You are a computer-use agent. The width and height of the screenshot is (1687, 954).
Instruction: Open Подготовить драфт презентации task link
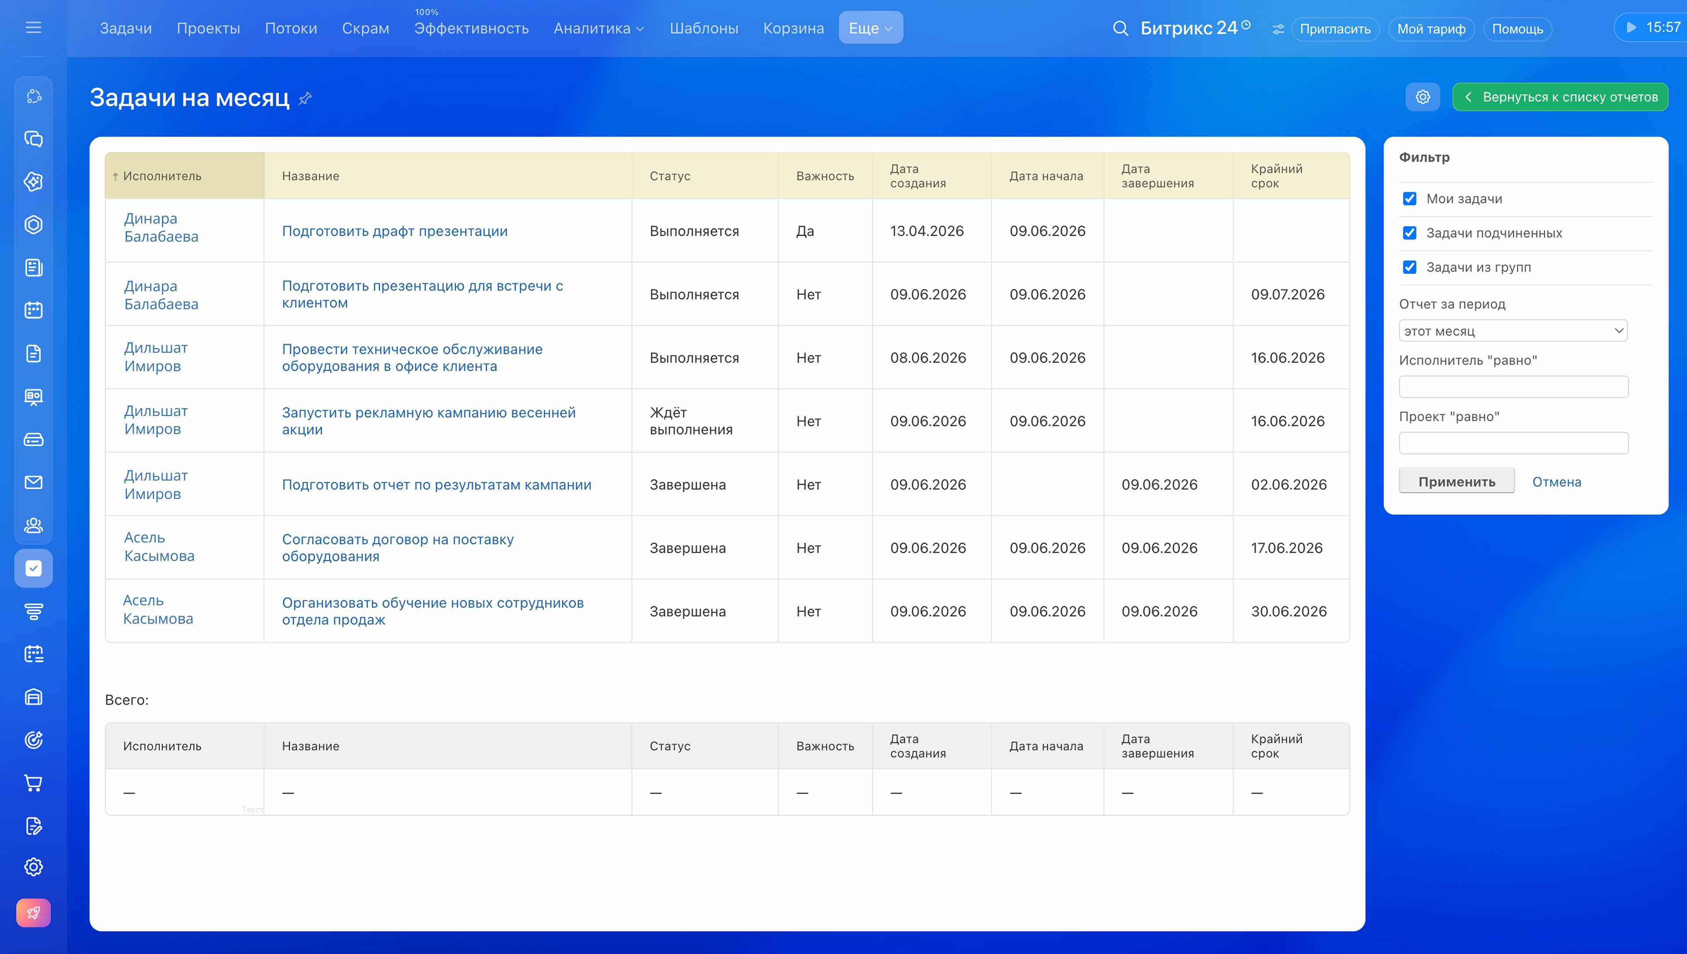(395, 231)
